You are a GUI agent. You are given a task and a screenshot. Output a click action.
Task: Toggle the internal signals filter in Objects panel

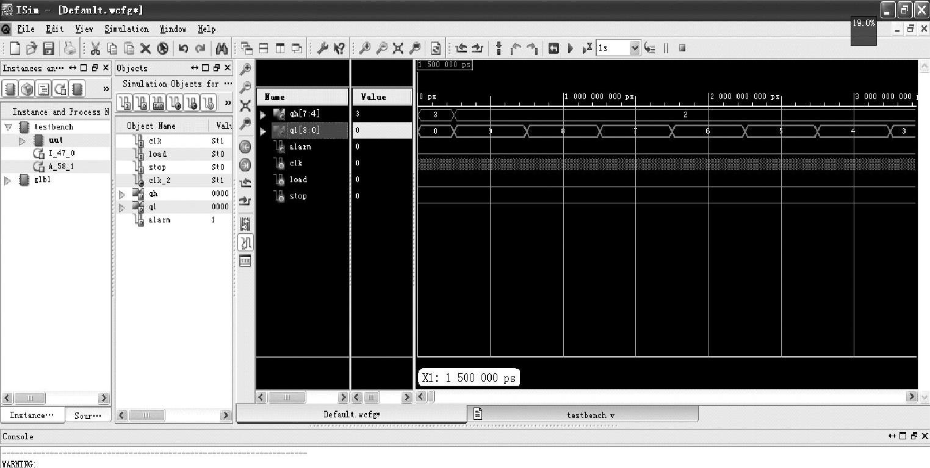coord(174,103)
